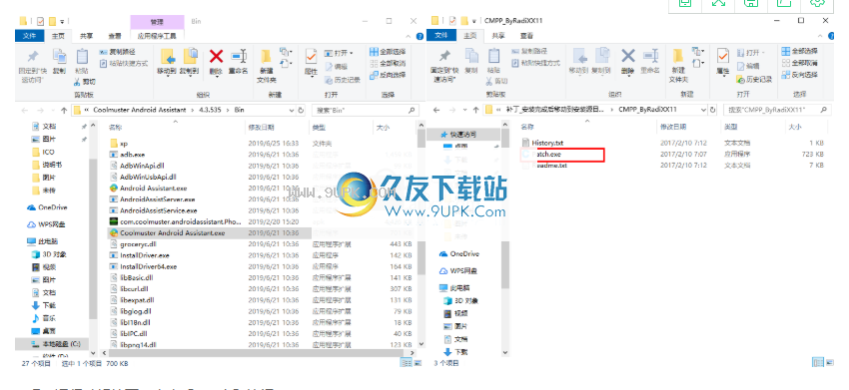This screenshot has width=849, height=390.
Task: Click Edit (编辑) in Bin window ribbon
Action: 336,66
